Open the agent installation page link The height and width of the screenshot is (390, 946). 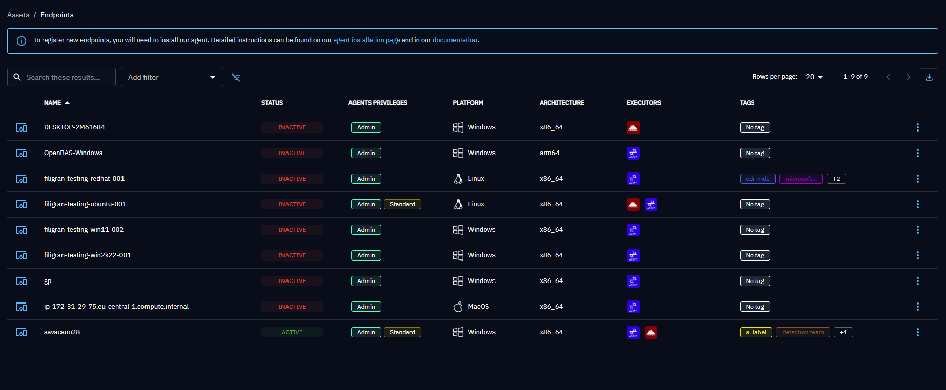click(366, 40)
